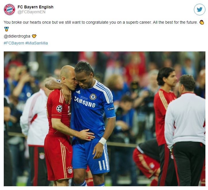The width and height of the screenshot is (208, 190).
Task: Click the FC Bayern crest avatar
Action: (x=10, y=10)
